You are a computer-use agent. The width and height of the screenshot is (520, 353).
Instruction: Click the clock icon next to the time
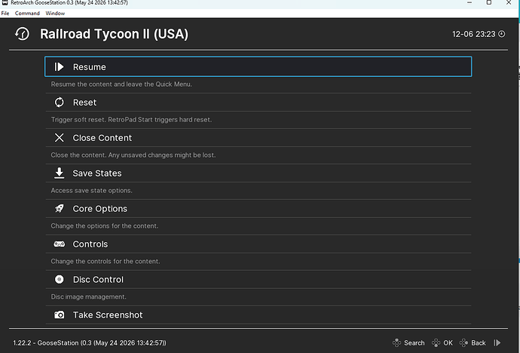(x=502, y=34)
